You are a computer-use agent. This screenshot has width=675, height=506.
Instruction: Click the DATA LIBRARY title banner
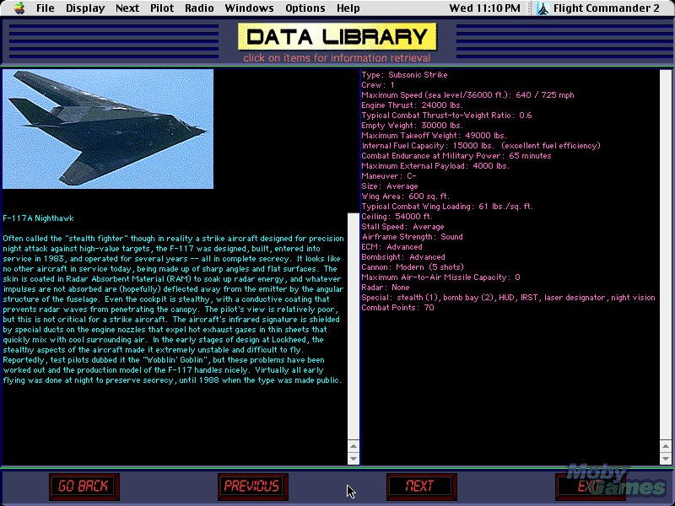click(337, 36)
